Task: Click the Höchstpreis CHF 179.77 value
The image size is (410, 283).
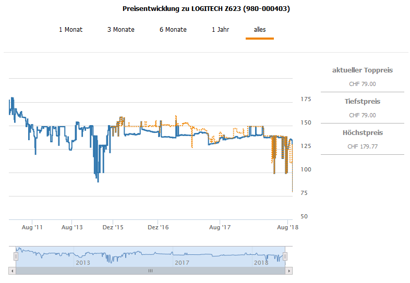Action: 363,146
